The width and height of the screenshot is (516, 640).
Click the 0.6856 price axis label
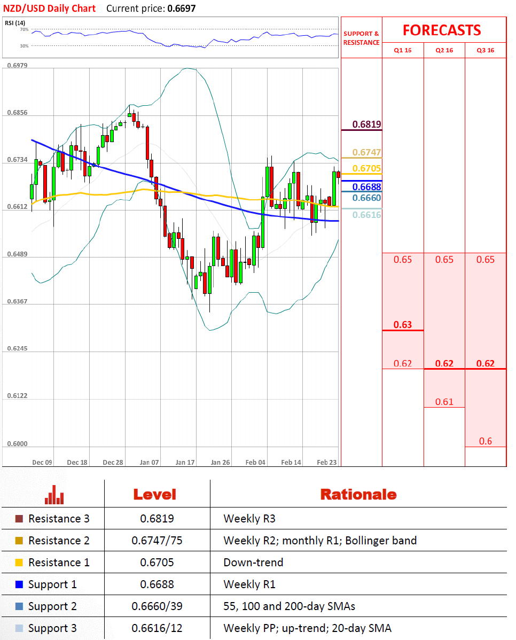pos(17,113)
